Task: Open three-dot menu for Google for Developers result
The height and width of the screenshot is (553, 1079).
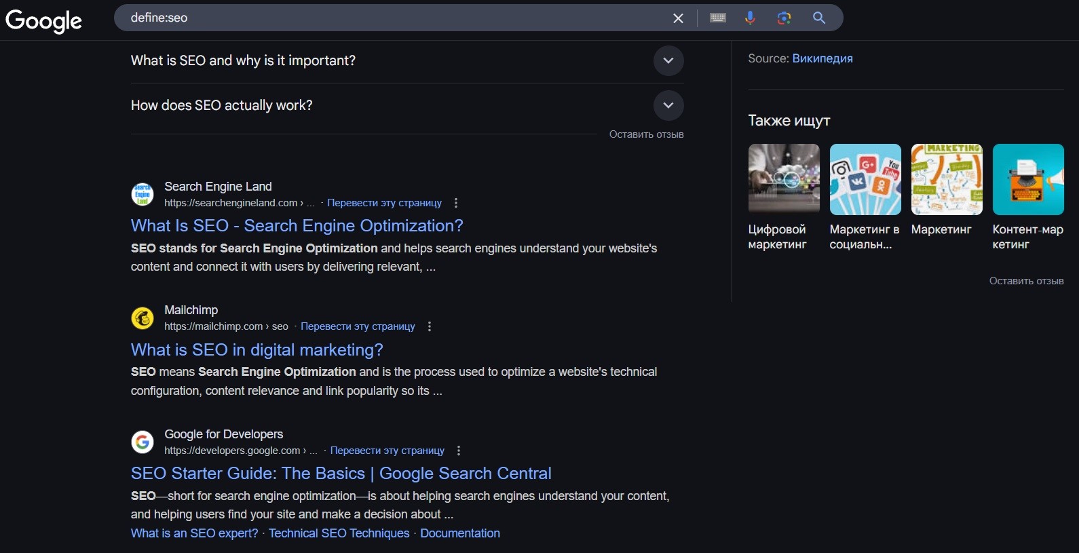Action: coord(459,451)
